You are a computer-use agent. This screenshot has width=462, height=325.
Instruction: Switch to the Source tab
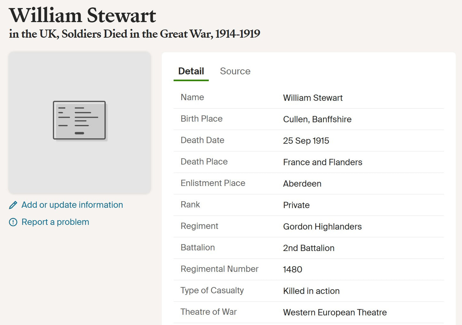coord(235,71)
